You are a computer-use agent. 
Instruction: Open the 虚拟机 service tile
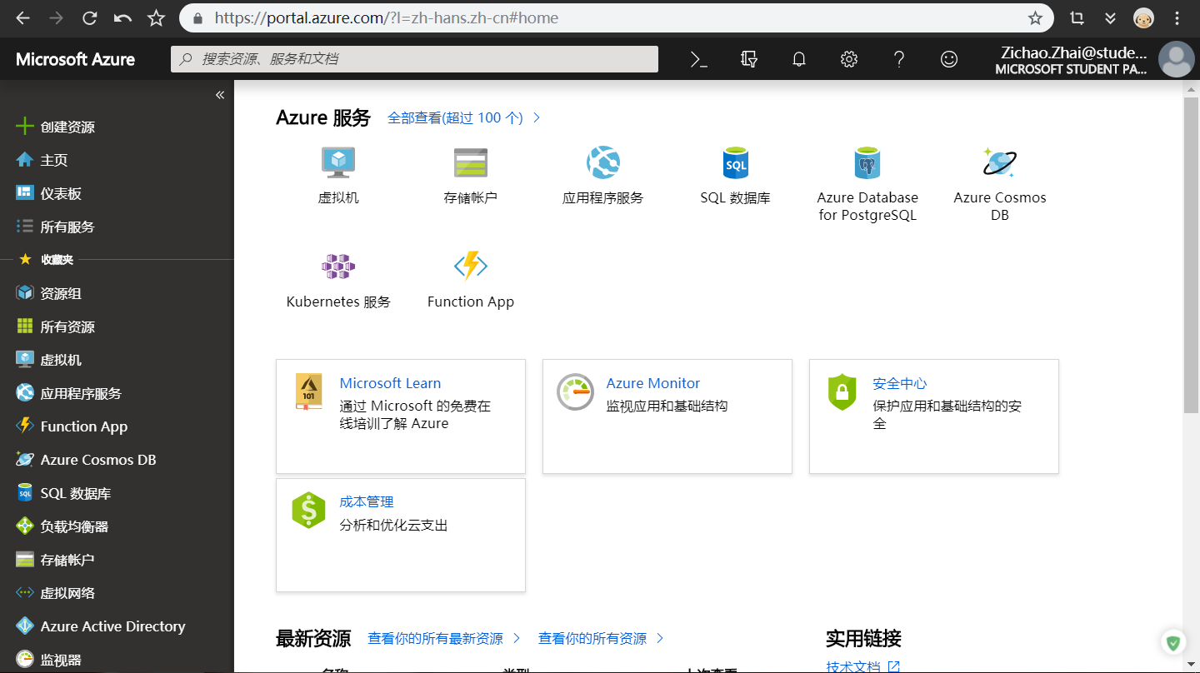pos(337,175)
